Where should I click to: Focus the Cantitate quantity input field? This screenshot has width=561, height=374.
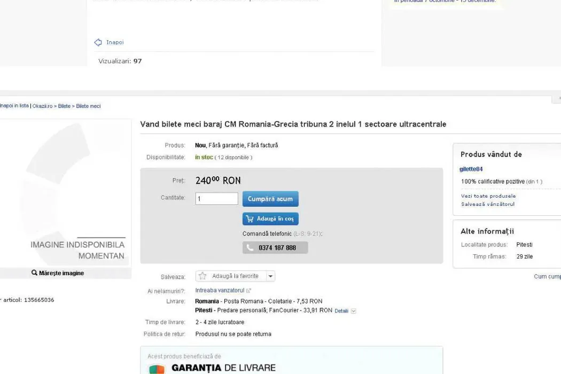point(216,199)
